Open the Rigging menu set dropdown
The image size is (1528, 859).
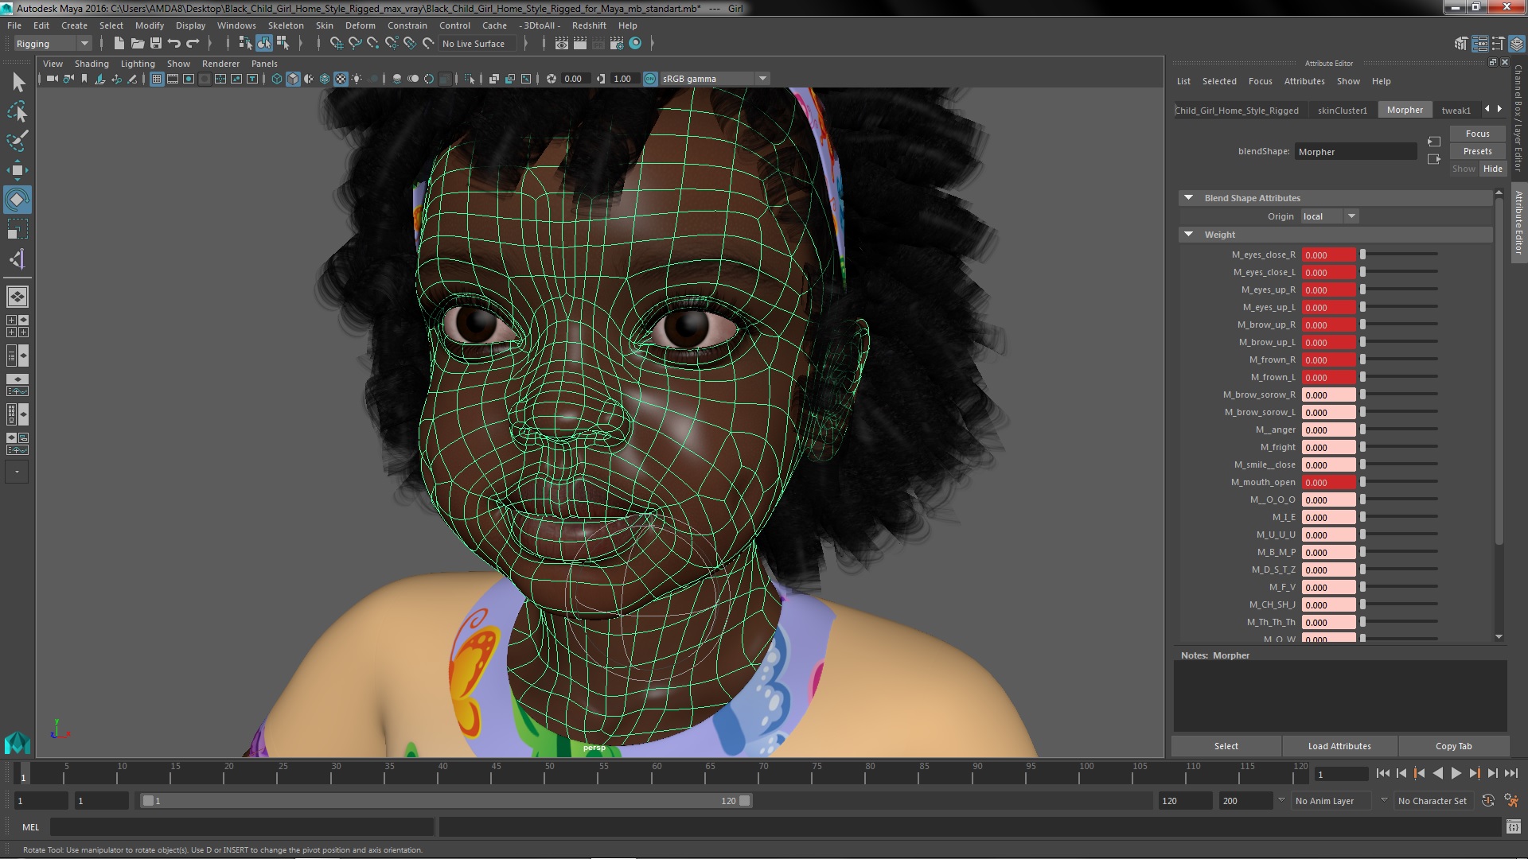point(53,44)
